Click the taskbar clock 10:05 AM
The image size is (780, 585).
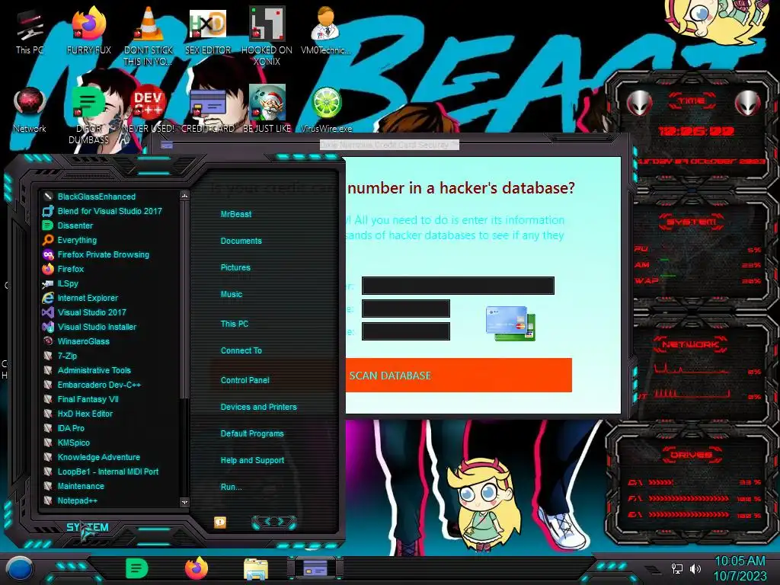pyautogui.click(x=740, y=568)
